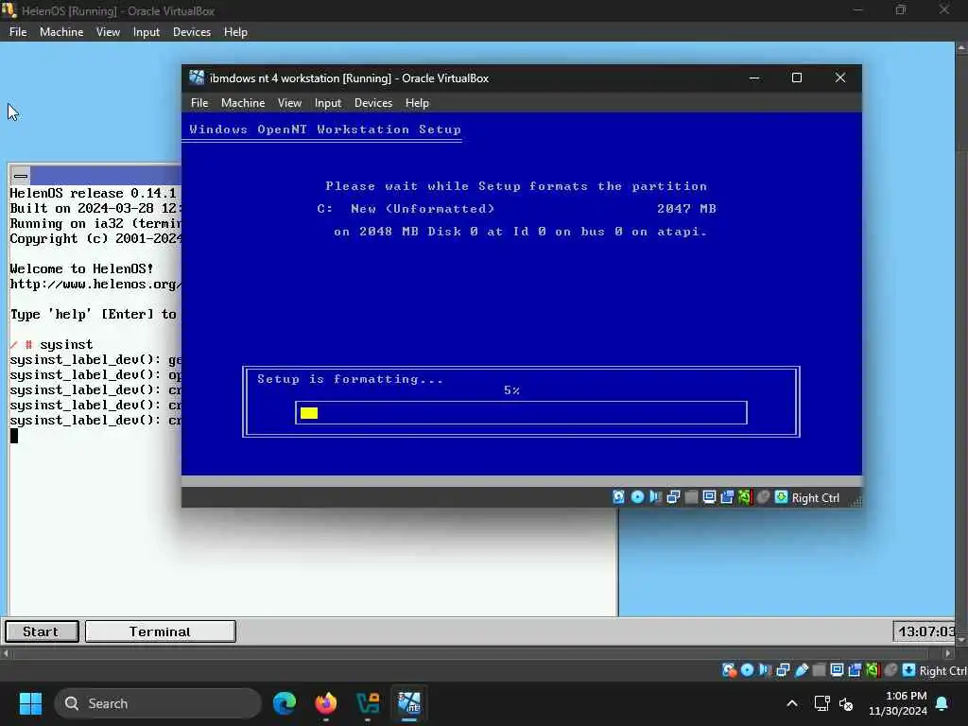Click recording indicator in ibmdows nt status bar

pos(727,497)
